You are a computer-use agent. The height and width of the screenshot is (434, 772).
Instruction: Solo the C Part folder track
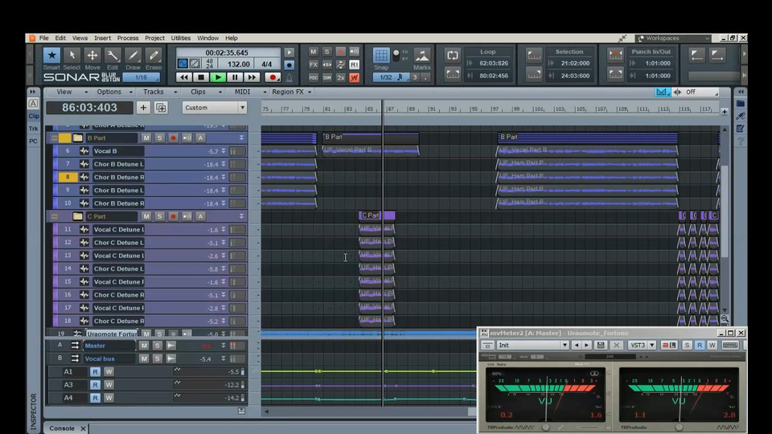tap(159, 216)
